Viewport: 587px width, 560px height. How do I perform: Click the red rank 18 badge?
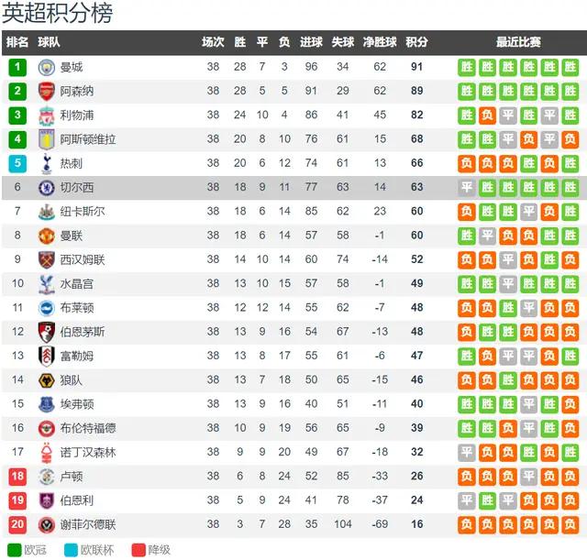click(17, 477)
